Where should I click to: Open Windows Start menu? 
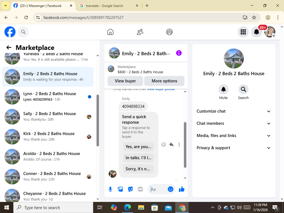(7, 207)
